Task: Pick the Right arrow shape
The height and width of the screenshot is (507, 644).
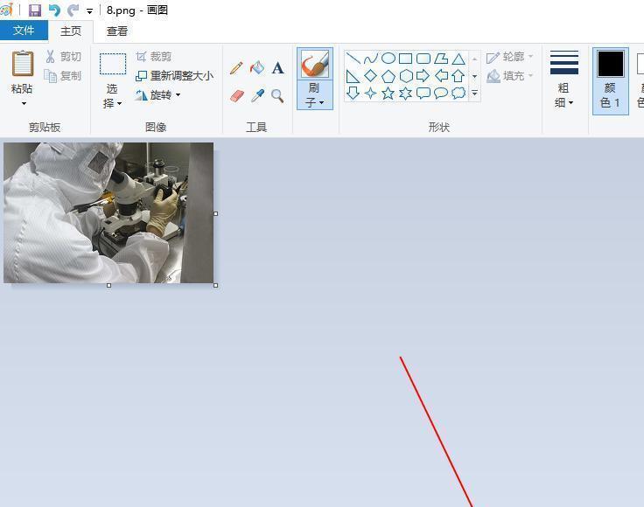Action: 423,76
